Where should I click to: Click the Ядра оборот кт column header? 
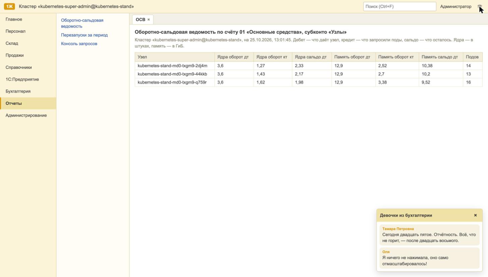click(273, 57)
